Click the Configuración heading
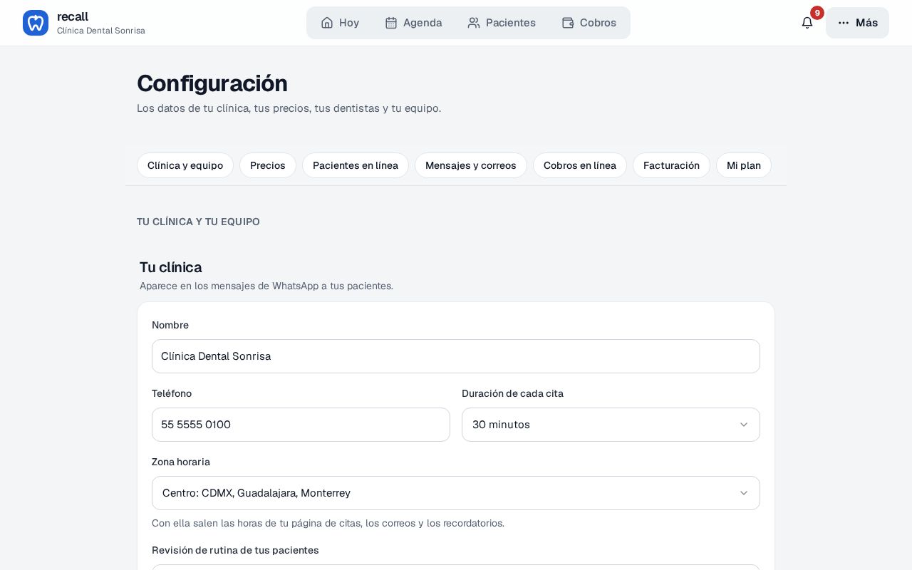The height and width of the screenshot is (570, 912). [x=212, y=83]
